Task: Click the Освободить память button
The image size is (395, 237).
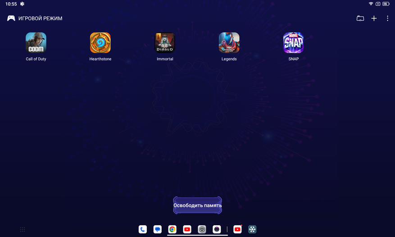Action: [x=197, y=205]
